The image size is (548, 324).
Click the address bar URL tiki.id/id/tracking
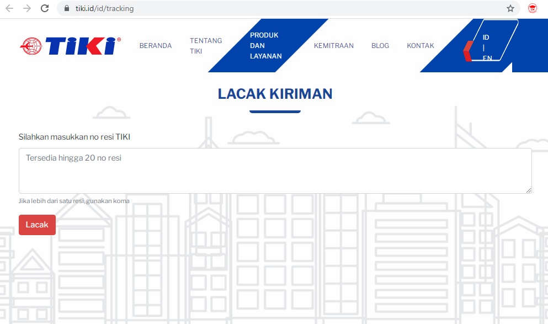[x=104, y=8]
